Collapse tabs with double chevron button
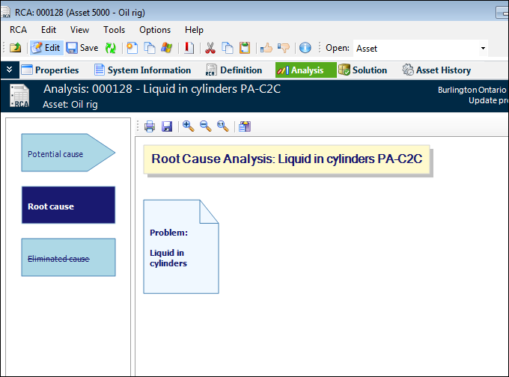Viewport: 509px width, 377px height. click(x=10, y=70)
